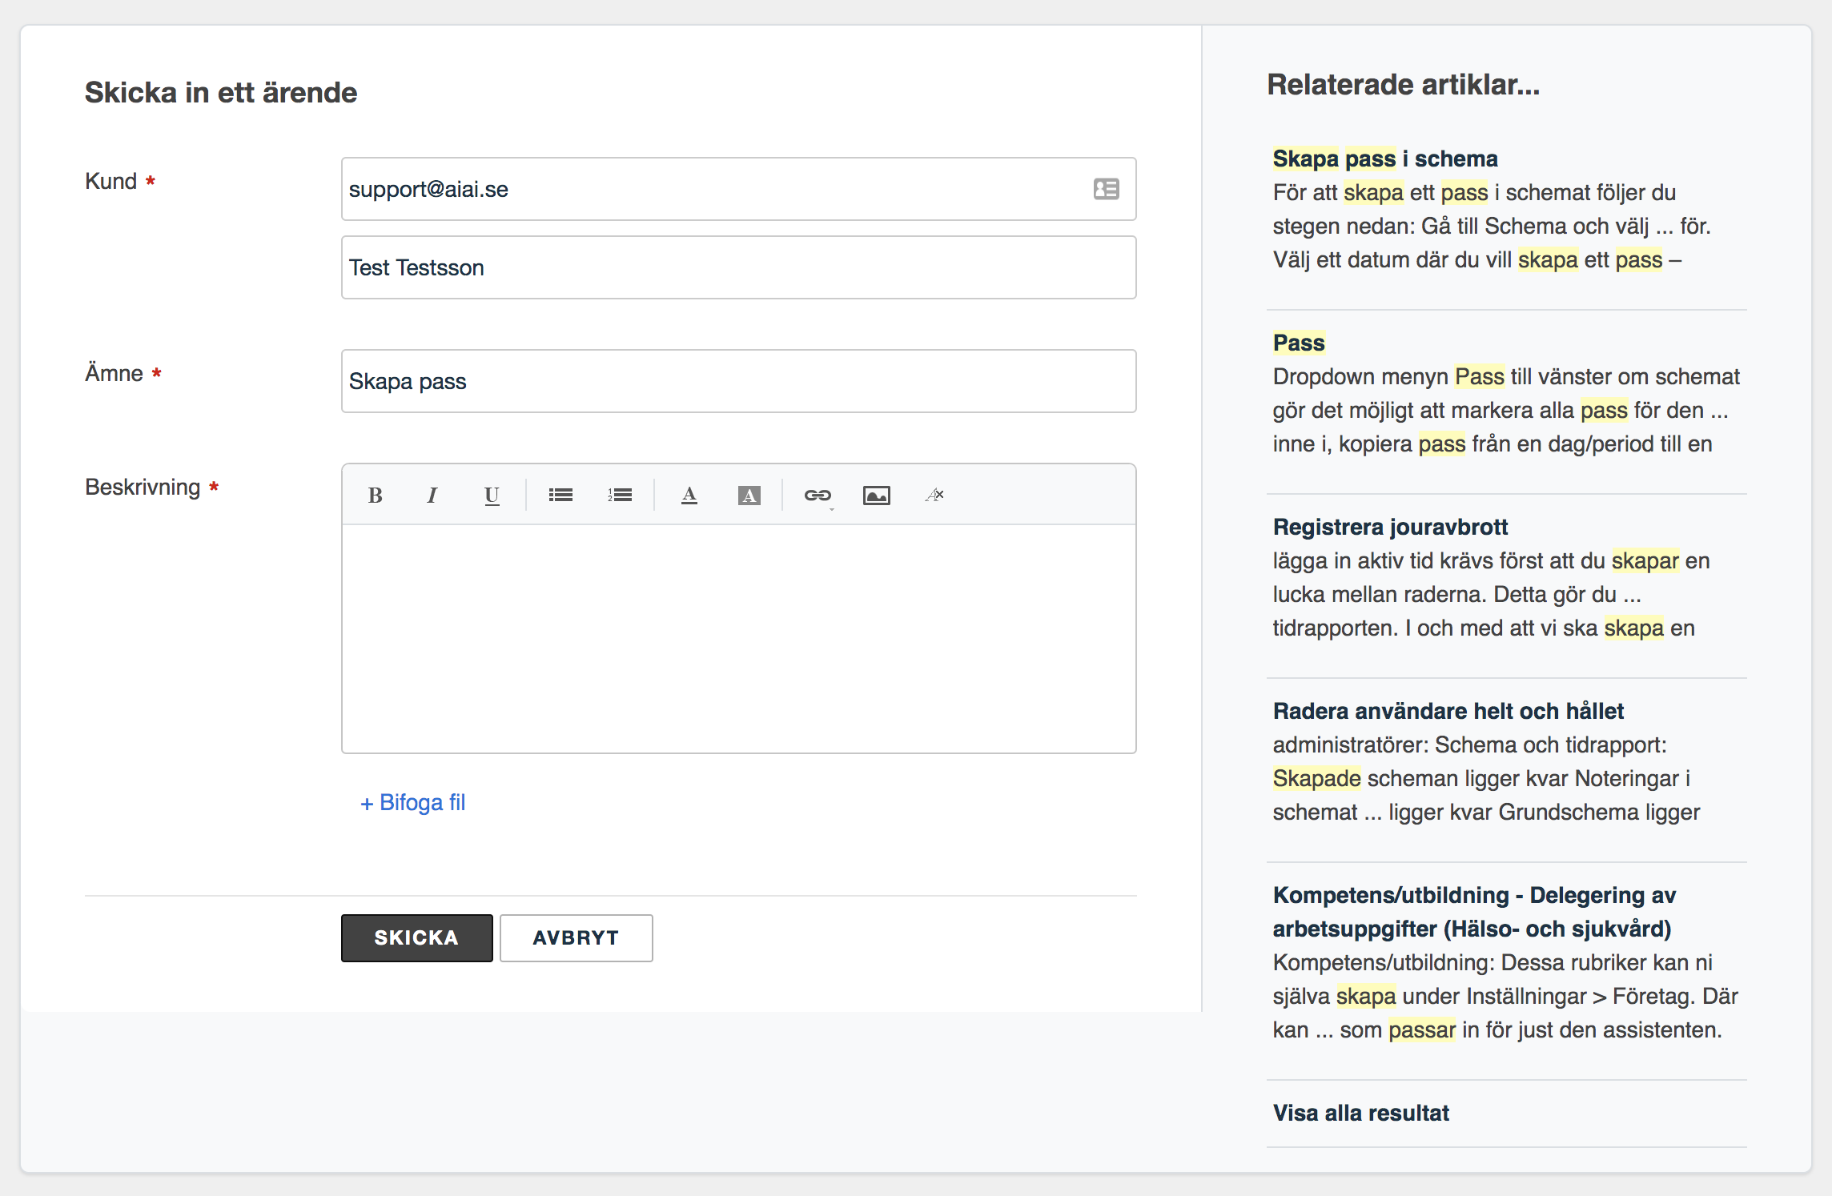This screenshot has width=1832, height=1196.
Task: Click the Test Testsson name field
Action: click(x=738, y=267)
